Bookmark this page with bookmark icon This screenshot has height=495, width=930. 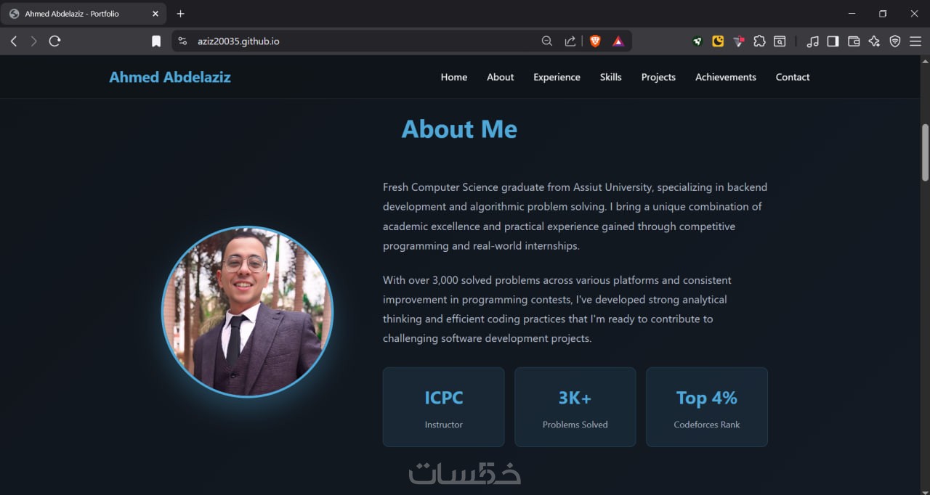point(156,41)
